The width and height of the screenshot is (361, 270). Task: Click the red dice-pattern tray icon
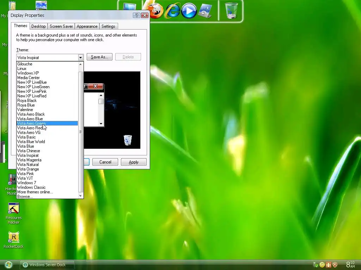(329, 265)
